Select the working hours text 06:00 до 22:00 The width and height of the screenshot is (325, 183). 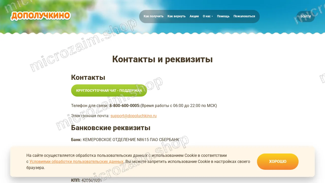click(187, 105)
